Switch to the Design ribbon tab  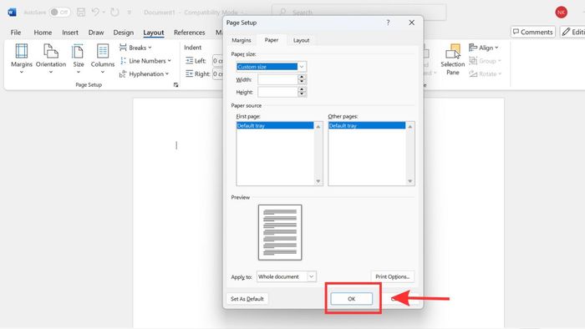[124, 33]
